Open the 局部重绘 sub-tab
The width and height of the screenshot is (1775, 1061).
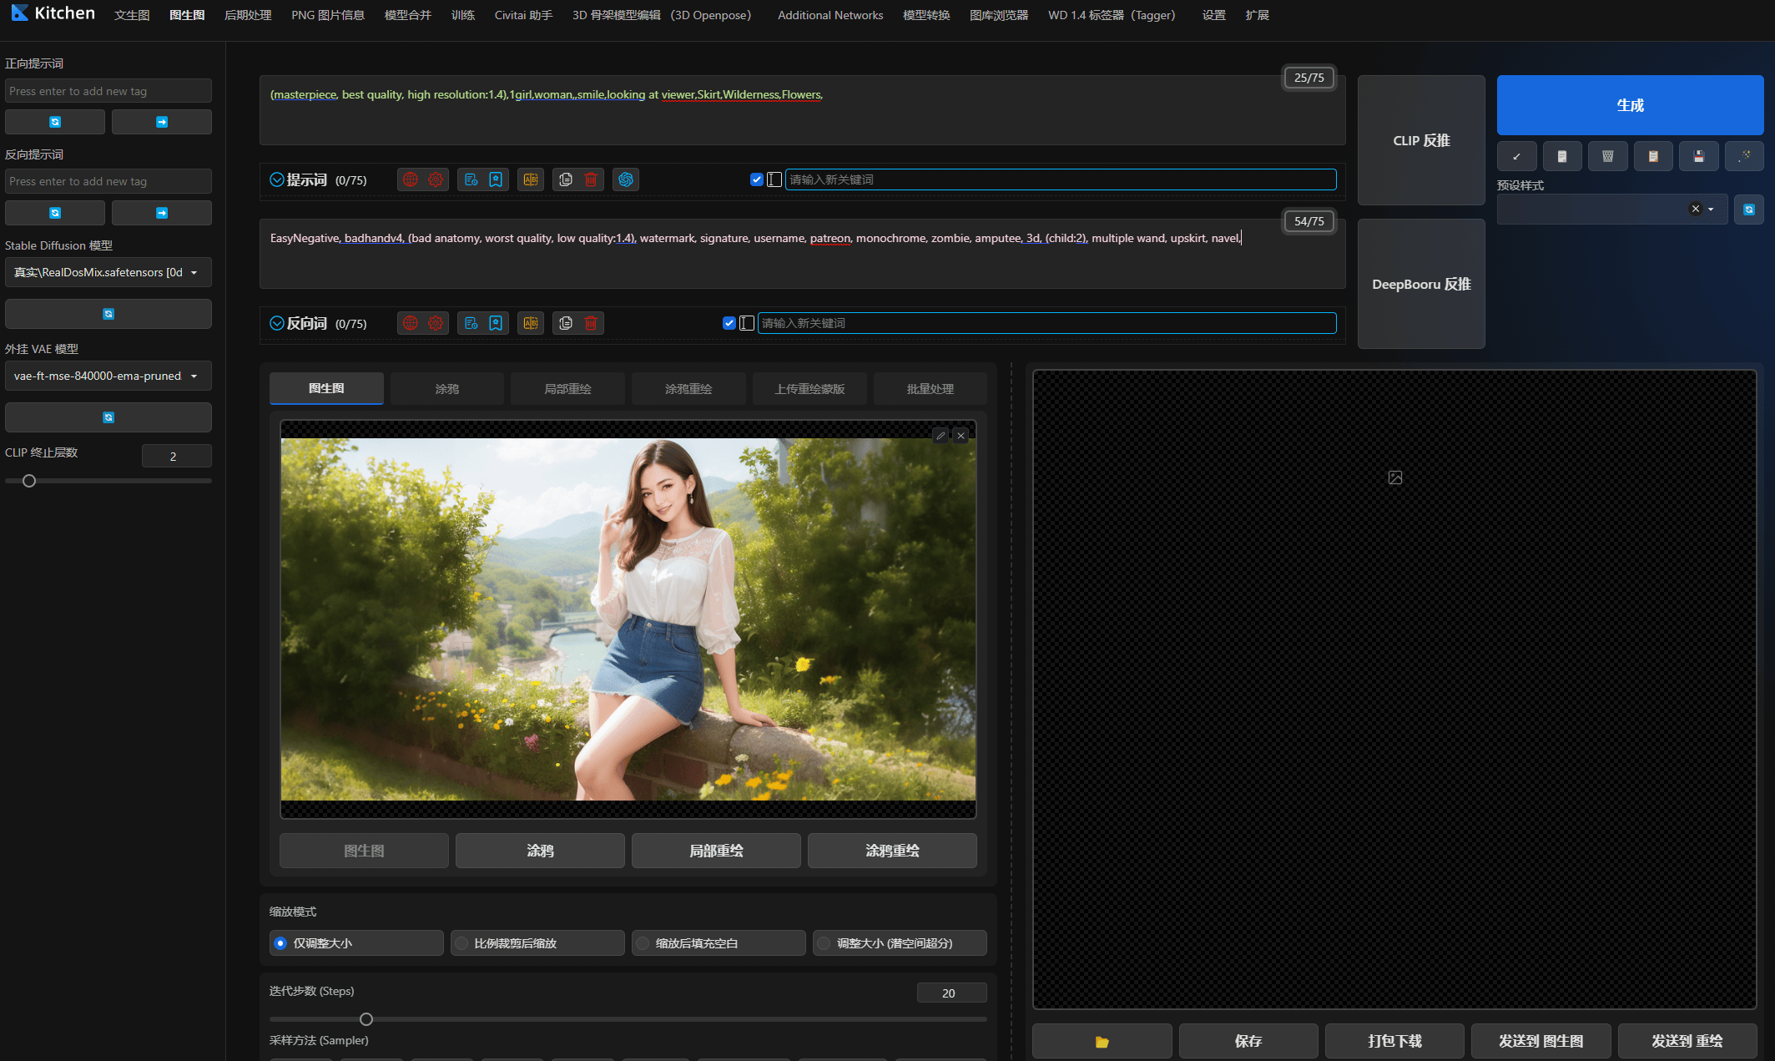(567, 389)
